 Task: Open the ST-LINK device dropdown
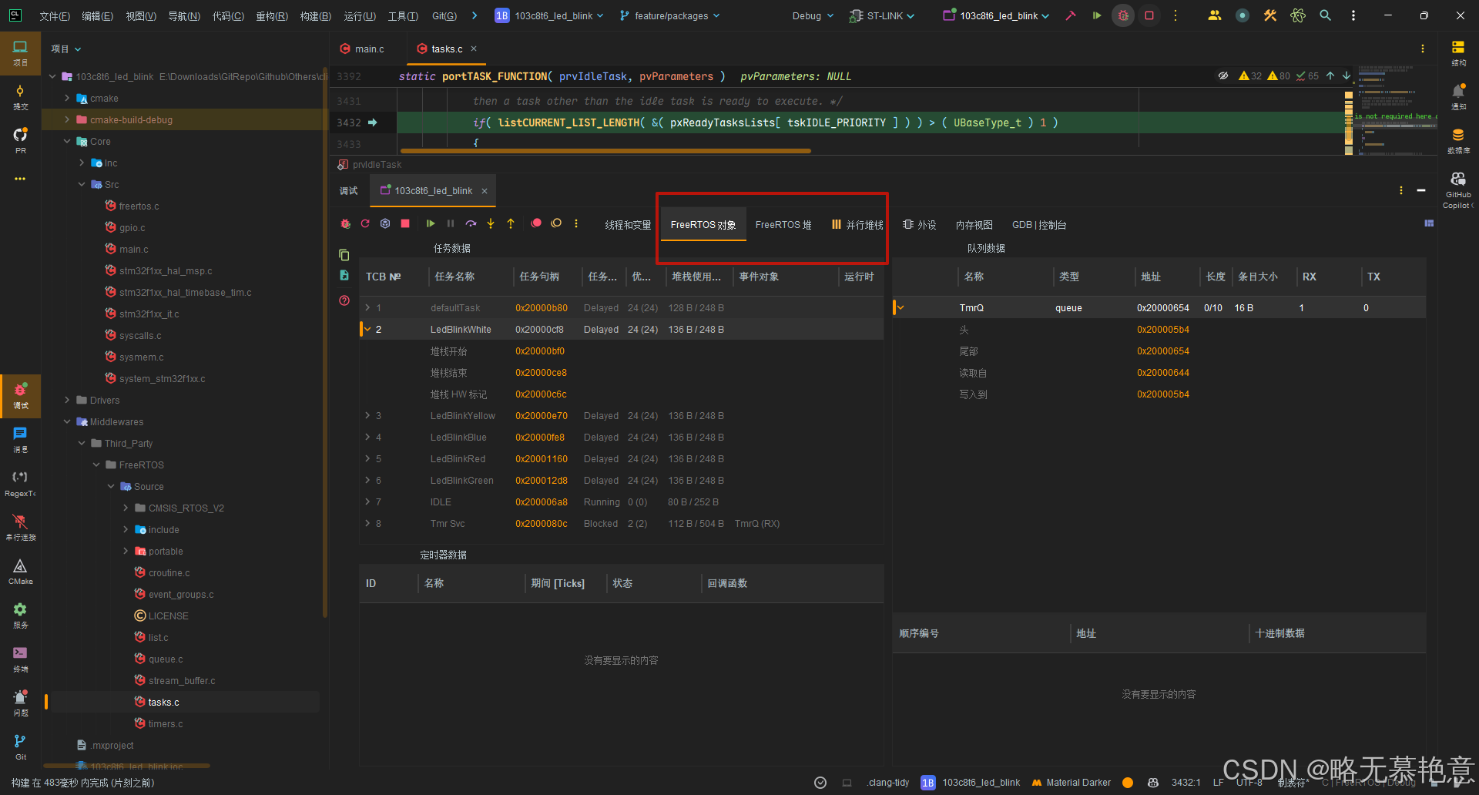[x=882, y=15]
